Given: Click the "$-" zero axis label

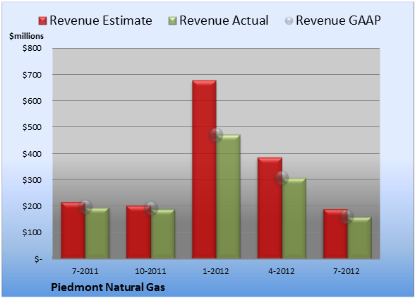Looking at the screenshot, I should (x=38, y=259).
